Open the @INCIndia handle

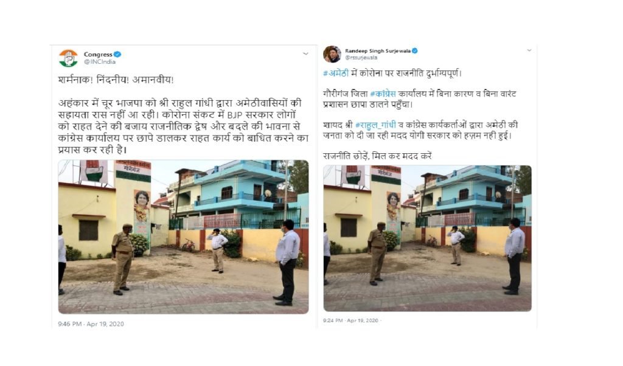(100, 62)
